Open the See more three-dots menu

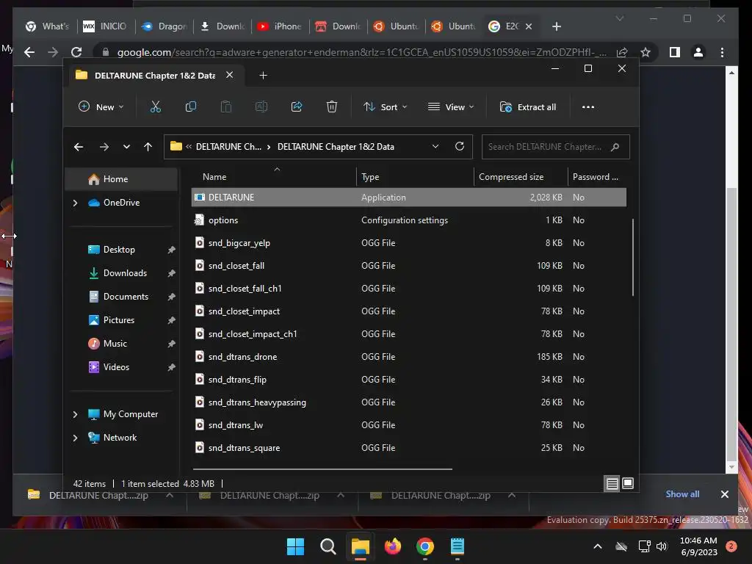tap(588, 107)
